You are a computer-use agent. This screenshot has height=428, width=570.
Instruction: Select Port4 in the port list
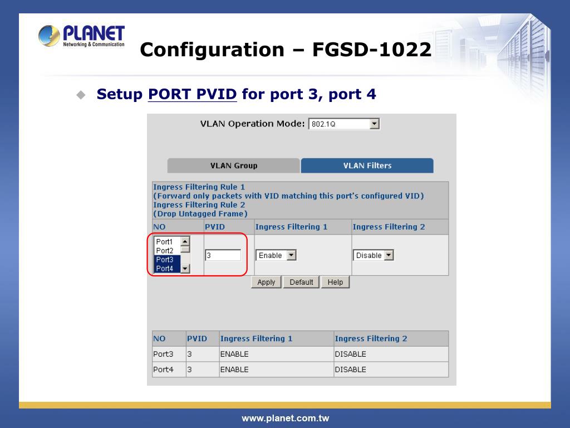pos(167,269)
